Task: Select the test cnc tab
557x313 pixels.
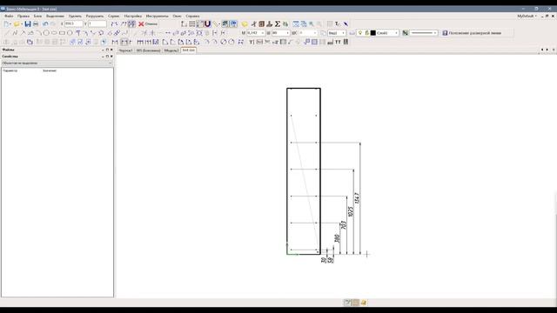Action: [189, 50]
